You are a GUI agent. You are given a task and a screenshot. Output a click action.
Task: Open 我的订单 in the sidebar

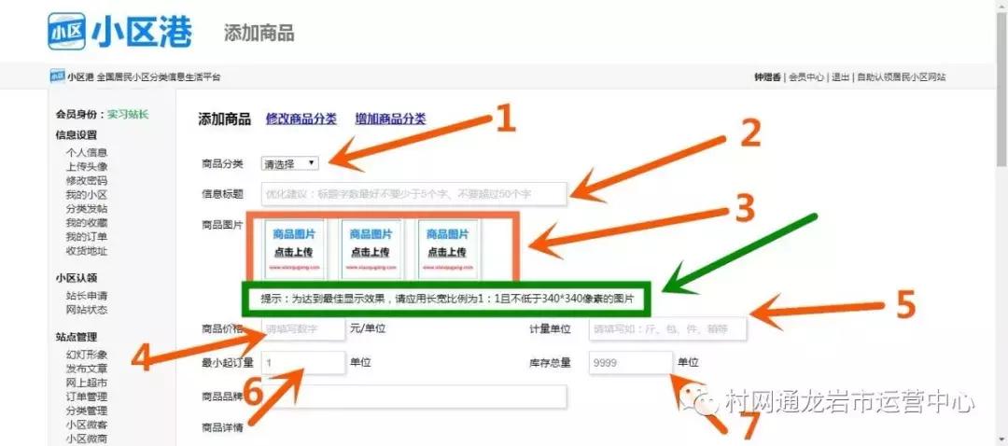(86, 237)
